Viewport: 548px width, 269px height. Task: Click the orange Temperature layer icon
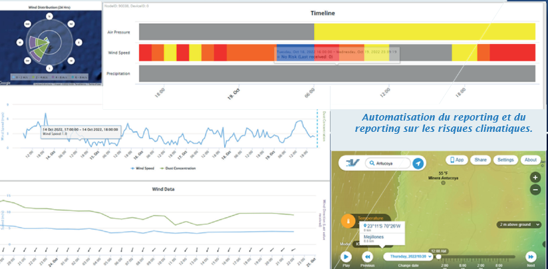point(346,220)
